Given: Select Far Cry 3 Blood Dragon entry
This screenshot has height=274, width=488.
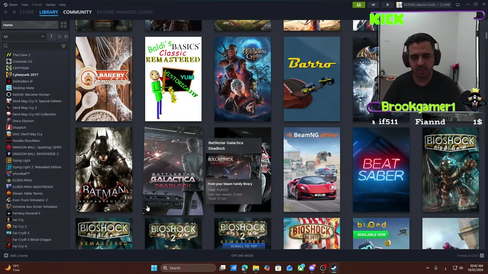Looking at the screenshot, I should 32,239.
